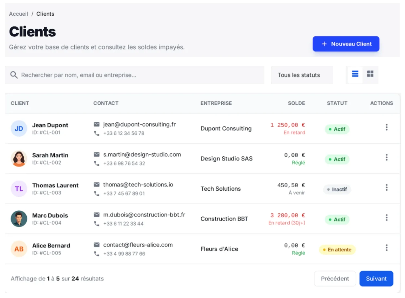Click the email icon beside jean@dupont-consulting.fr
This screenshot has width=405, height=298.
coord(97,125)
